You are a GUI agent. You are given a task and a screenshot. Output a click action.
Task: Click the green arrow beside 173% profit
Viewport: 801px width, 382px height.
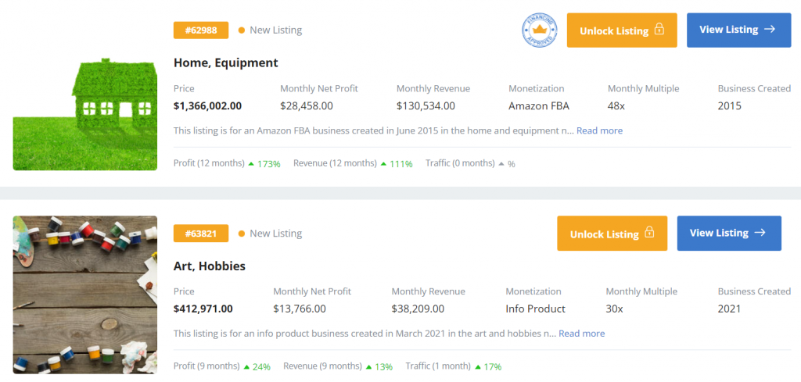pos(251,163)
